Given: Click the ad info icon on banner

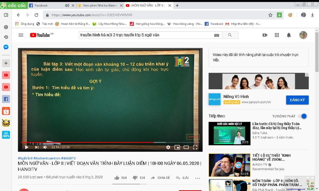Looking at the screenshot, I should tap(307, 75).
